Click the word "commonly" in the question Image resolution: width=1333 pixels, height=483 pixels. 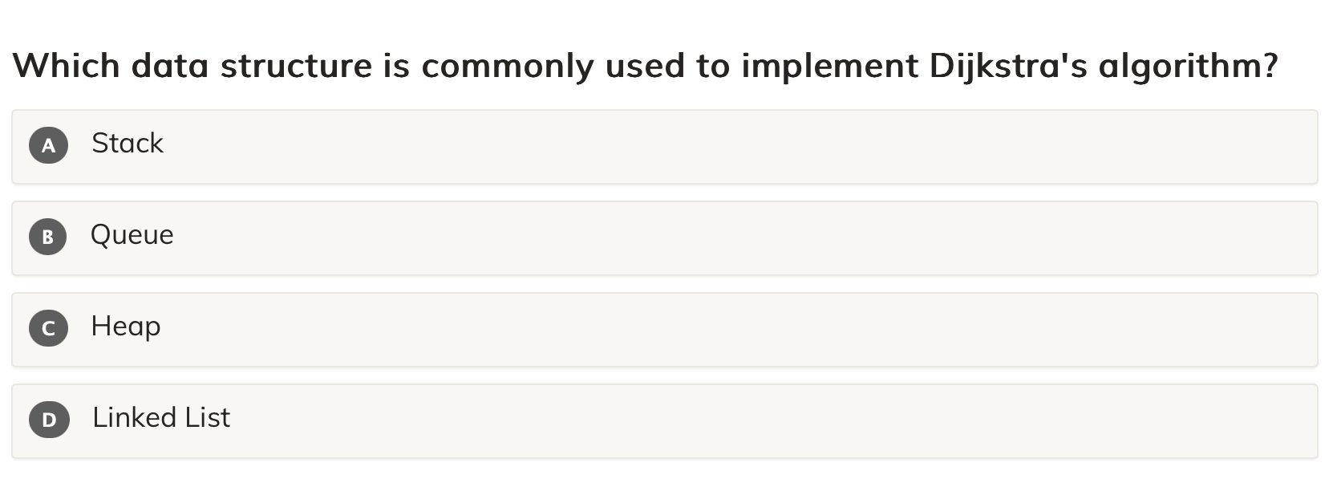point(507,66)
